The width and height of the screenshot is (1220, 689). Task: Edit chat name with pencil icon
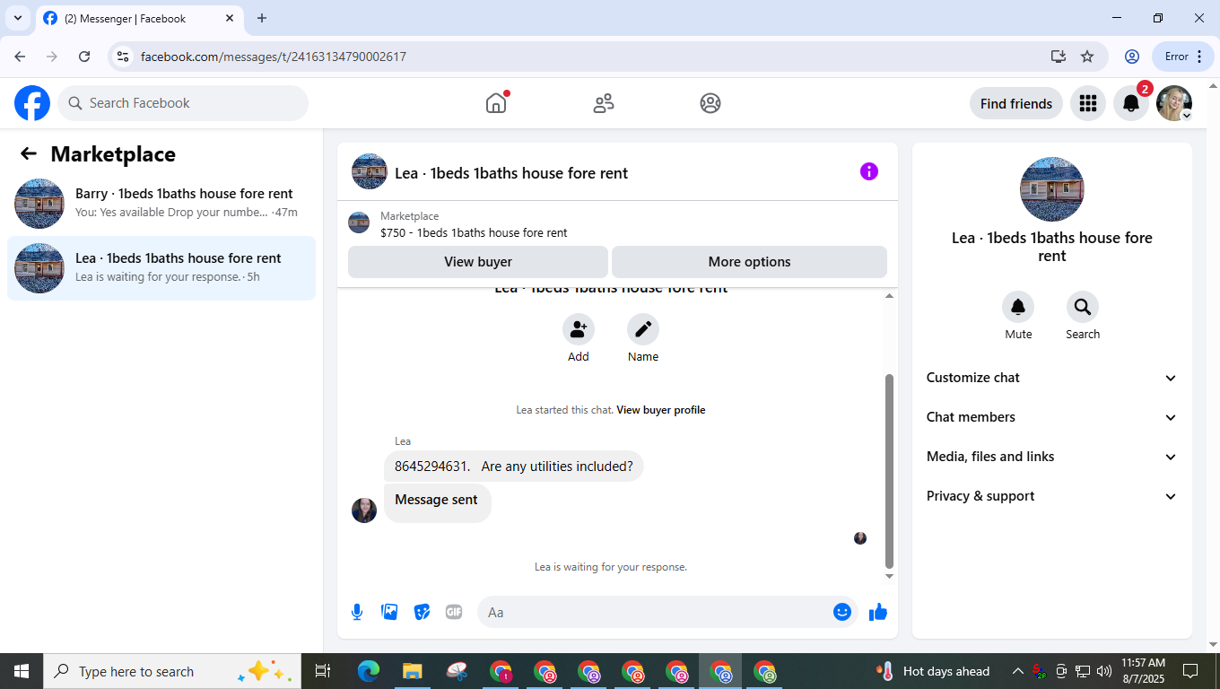[643, 329]
